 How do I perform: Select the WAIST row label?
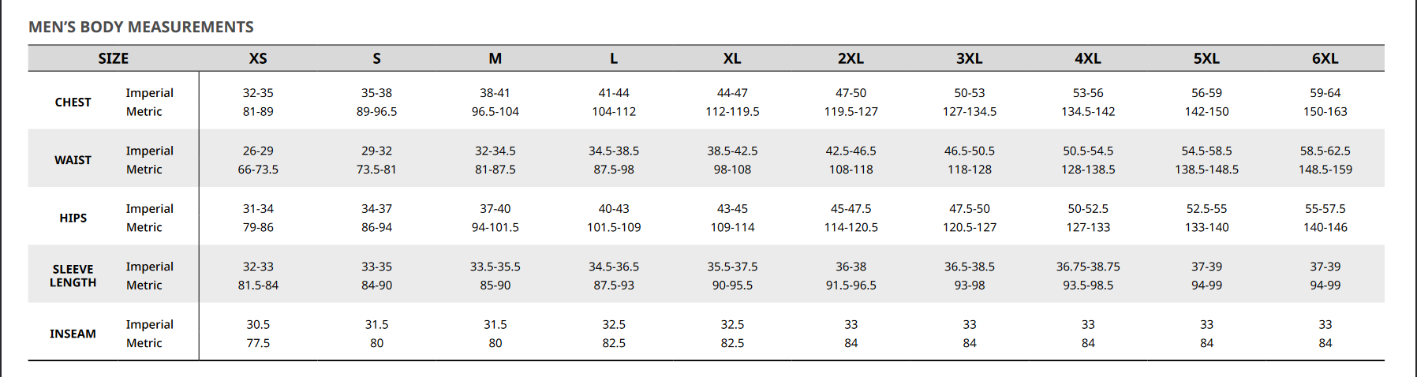73,160
